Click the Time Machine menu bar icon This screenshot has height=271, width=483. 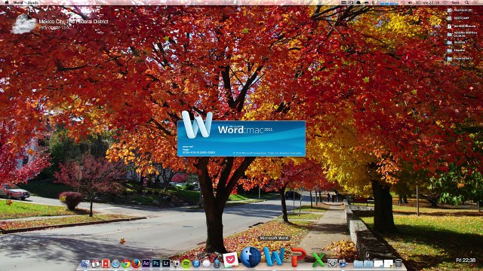[403, 2]
